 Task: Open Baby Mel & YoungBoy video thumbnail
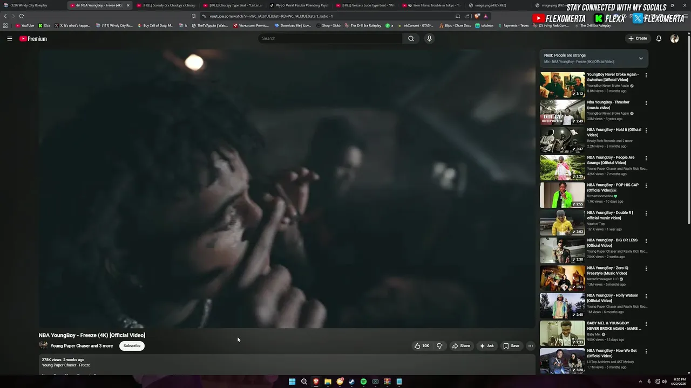click(563, 334)
